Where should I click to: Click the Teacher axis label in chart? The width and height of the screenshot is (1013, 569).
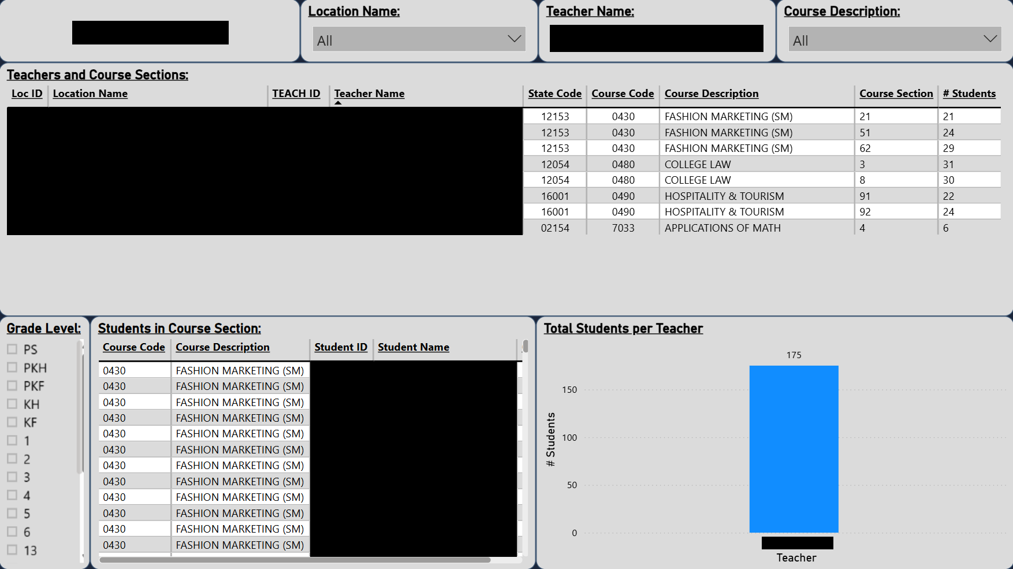(x=796, y=557)
